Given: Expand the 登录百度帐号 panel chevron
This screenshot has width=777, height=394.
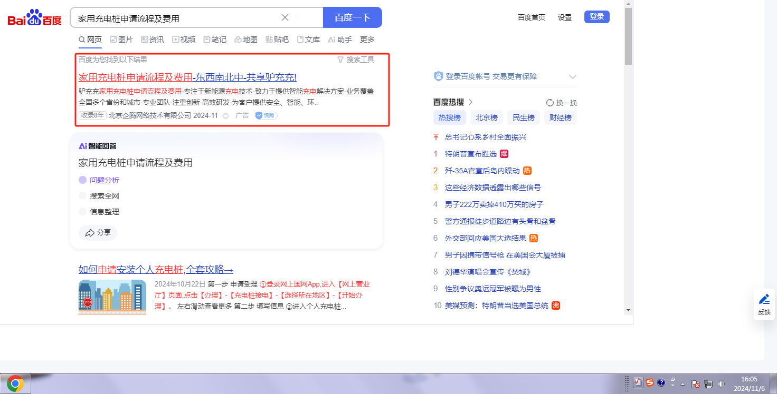Looking at the screenshot, I should (573, 77).
